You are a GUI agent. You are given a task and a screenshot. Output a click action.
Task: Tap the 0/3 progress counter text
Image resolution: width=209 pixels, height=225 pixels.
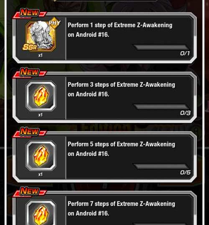[185, 113]
